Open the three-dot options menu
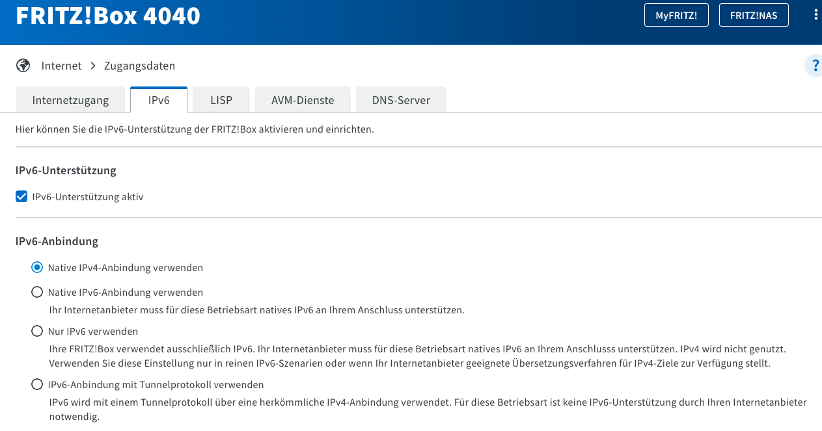822x431 pixels. pos(815,15)
